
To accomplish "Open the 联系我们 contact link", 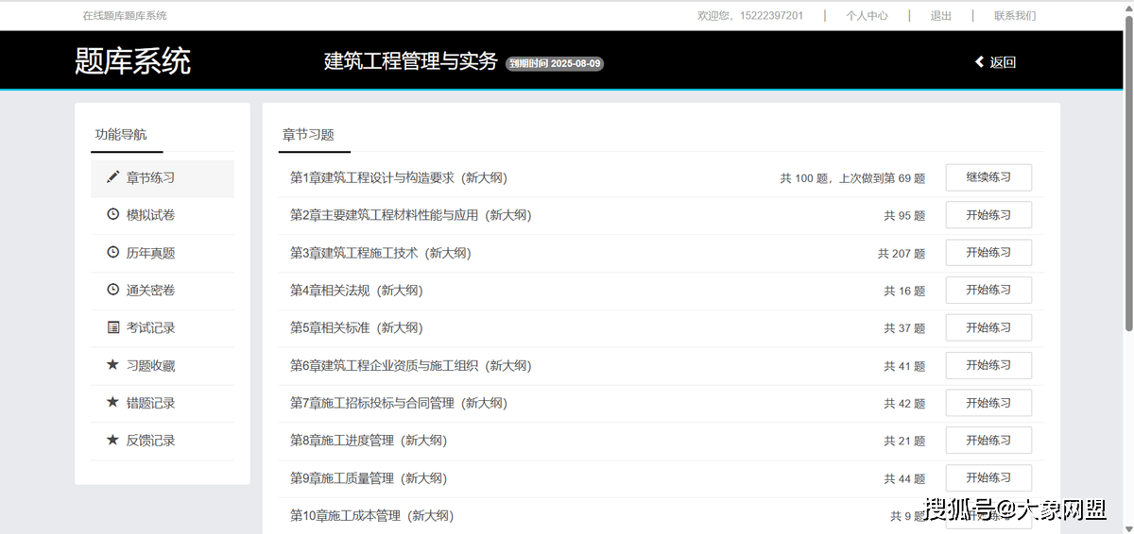I will pos(1015,16).
